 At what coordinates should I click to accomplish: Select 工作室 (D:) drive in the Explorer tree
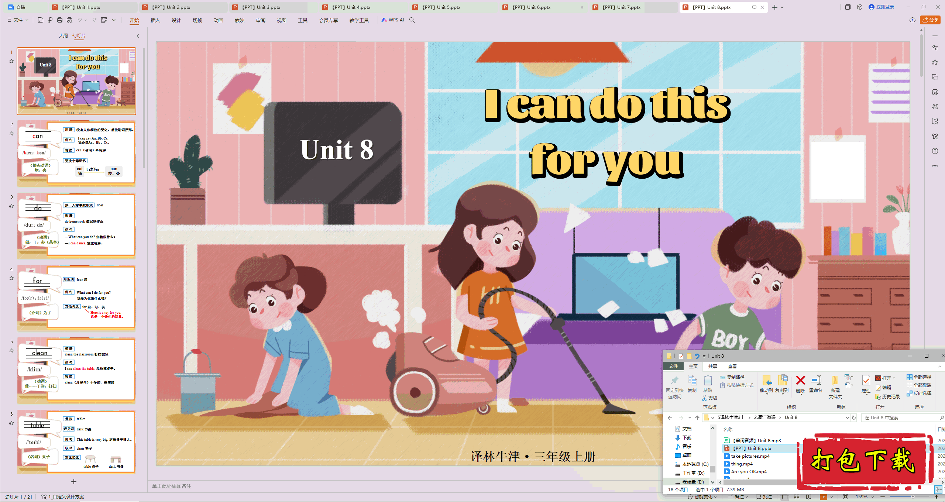coord(690,473)
